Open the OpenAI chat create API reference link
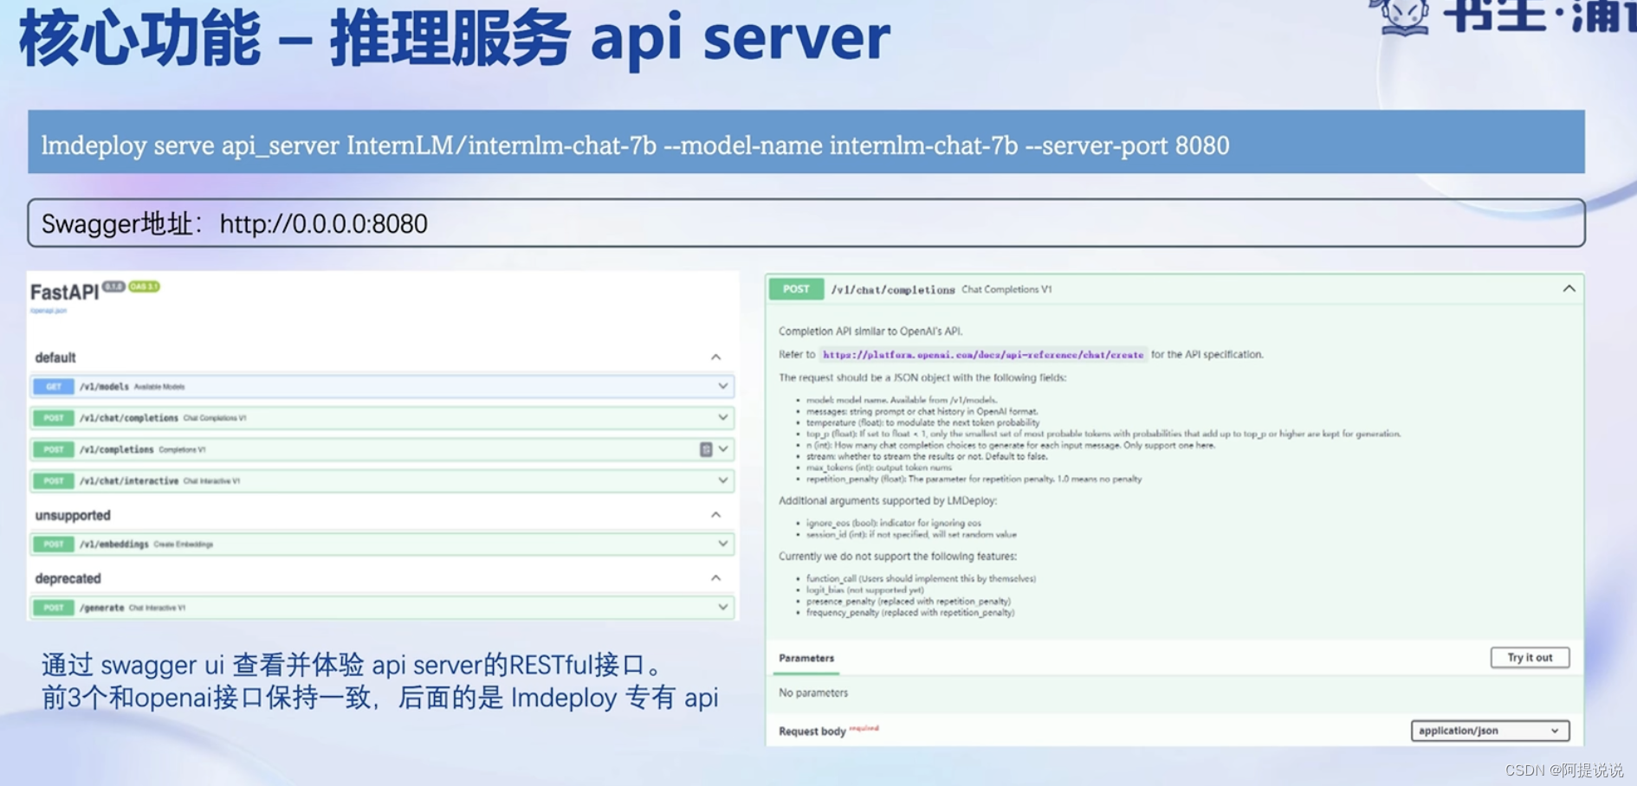The width and height of the screenshot is (1637, 786). tap(983, 354)
